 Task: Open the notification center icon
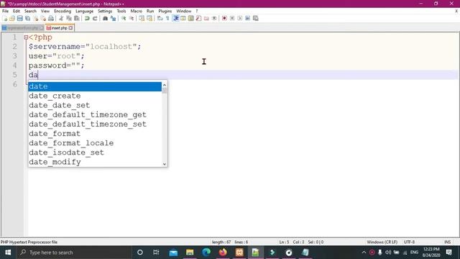448,253
